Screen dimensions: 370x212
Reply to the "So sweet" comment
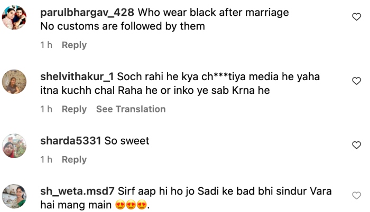coord(74,160)
